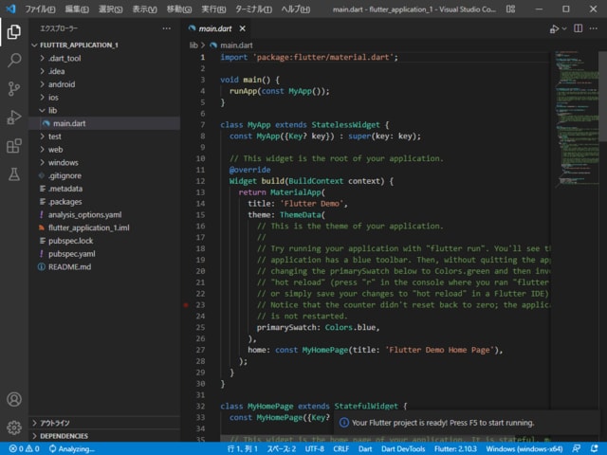607x455 pixels.
Task: Open the ターミナル(T) menu
Action: tap(254, 9)
